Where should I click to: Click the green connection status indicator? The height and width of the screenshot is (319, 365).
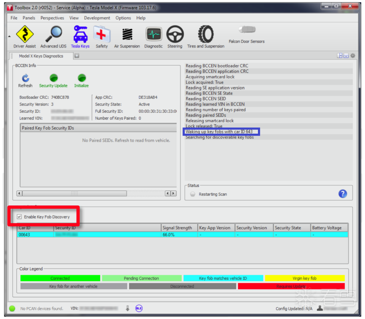pyautogui.click(x=12, y=308)
